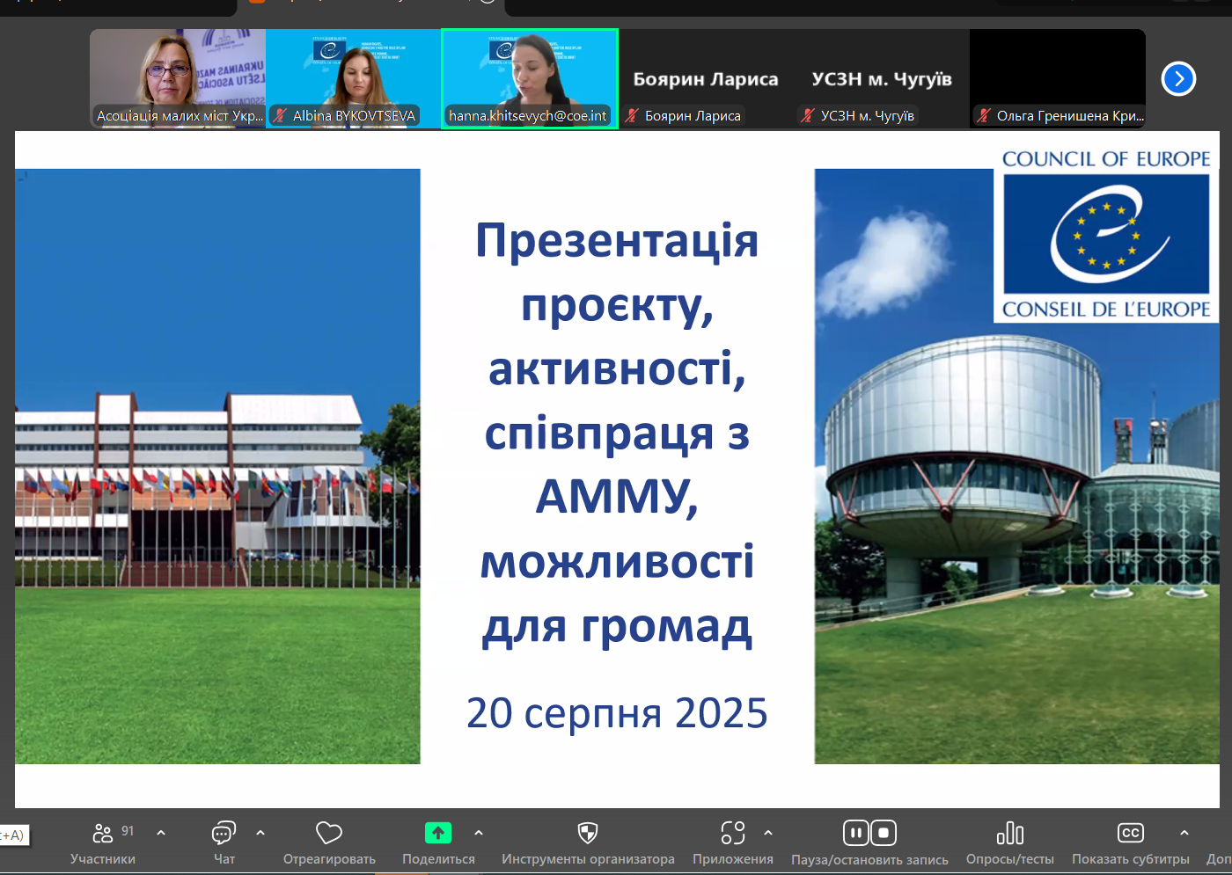The height and width of the screenshot is (875, 1232).
Task: Open Опросы/тесты polls icon
Action: (x=1010, y=833)
